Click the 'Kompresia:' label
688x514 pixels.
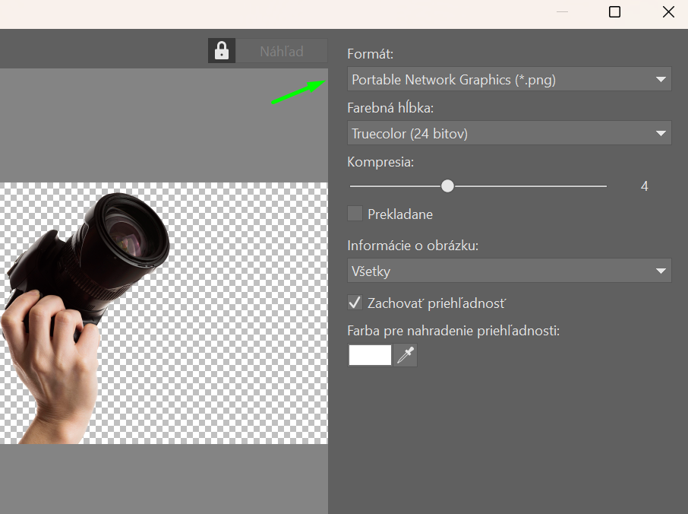pos(380,162)
